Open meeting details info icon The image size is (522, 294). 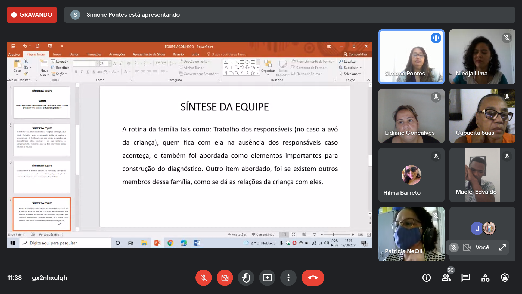pos(426,278)
